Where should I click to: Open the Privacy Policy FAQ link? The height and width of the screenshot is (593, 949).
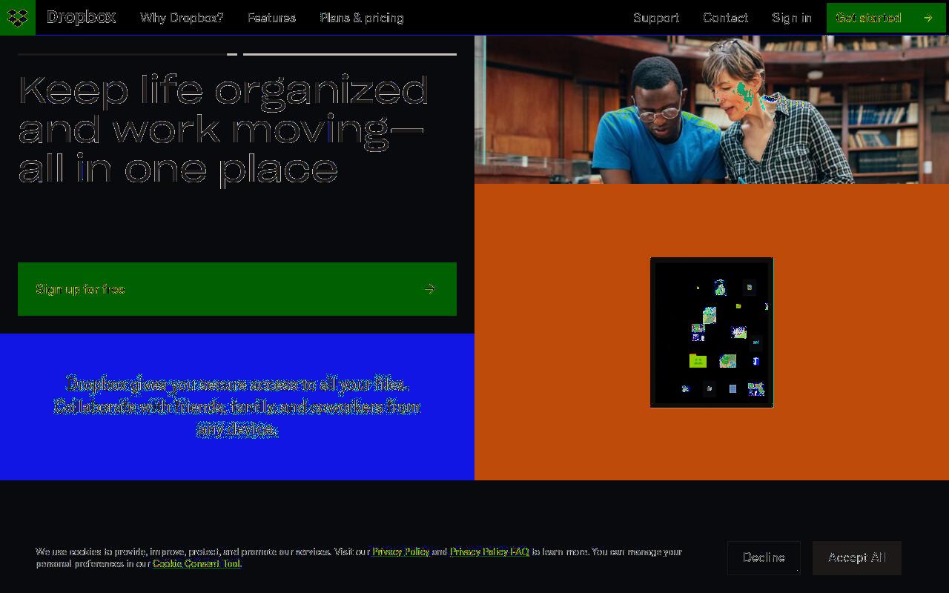point(489,551)
